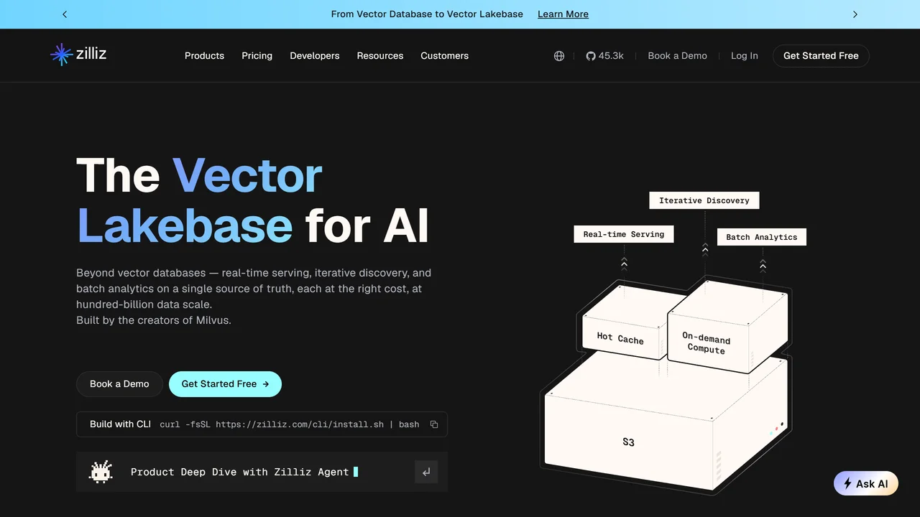This screenshot has width=920, height=517.
Task: Click the curl install command text
Action: [x=289, y=424]
